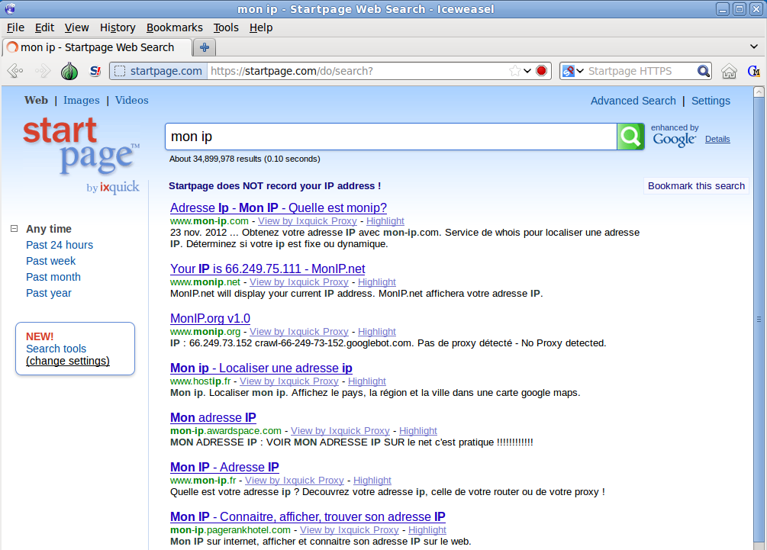767x550 pixels.
Task: View www.hostip.fr by Ixquick Proxy
Action: click(289, 381)
